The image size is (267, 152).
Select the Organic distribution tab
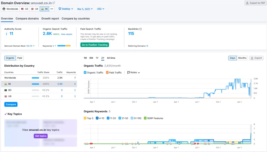(x=10, y=58)
